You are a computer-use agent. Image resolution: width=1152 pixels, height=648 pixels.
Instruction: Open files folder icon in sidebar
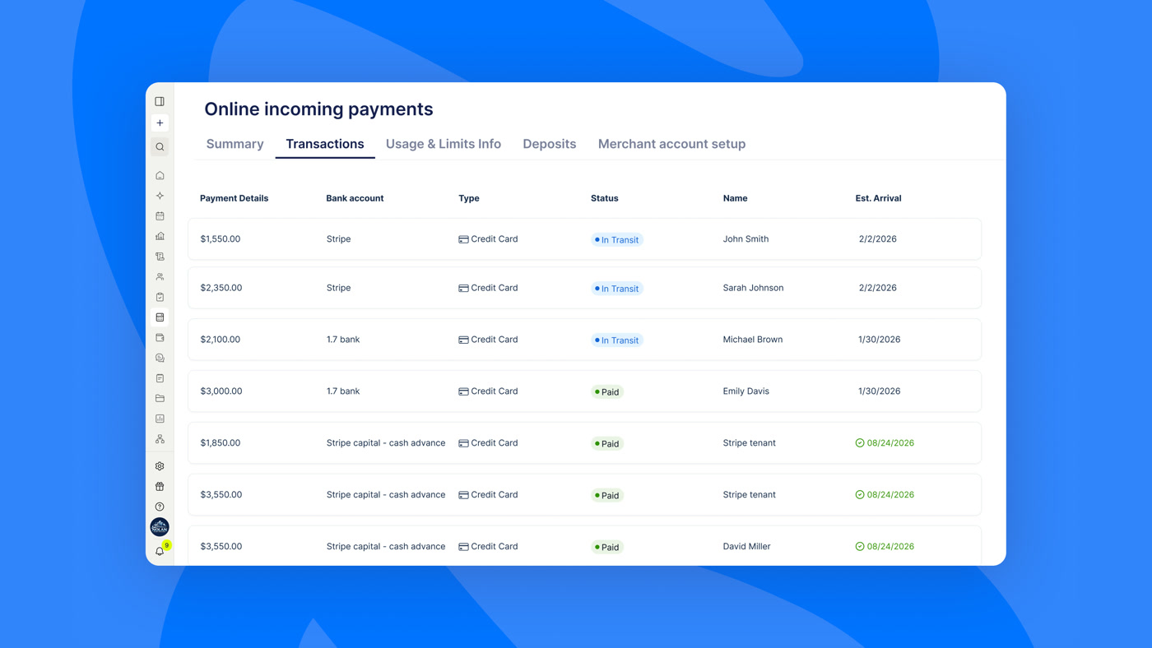pyautogui.click(x=160, y=398)
